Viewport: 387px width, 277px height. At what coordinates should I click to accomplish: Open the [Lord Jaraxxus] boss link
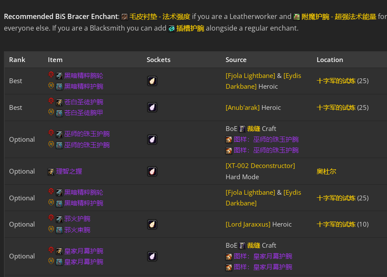(248, 224)
